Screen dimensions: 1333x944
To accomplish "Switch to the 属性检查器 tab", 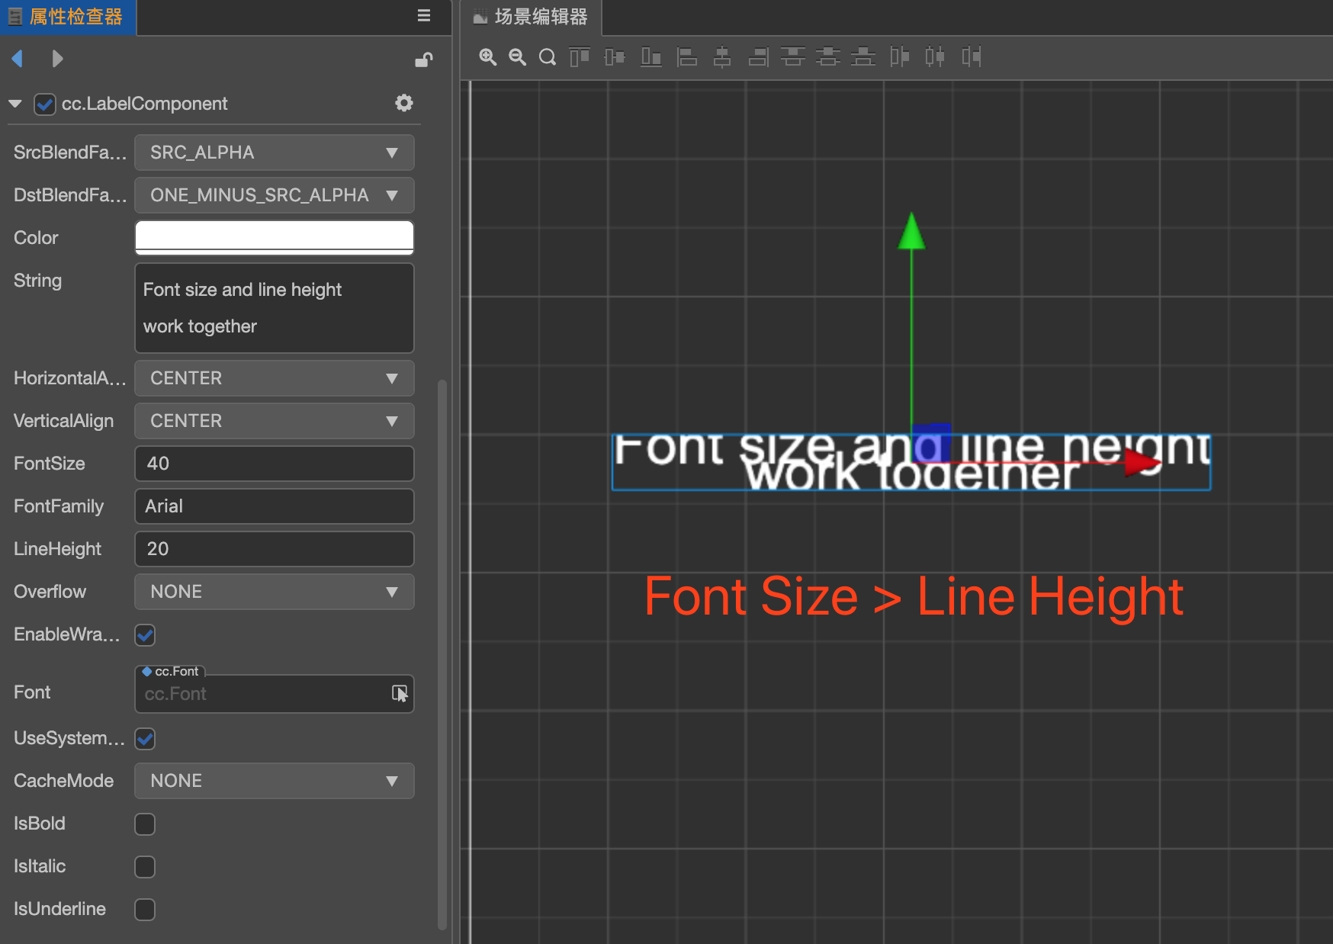I will [68, 17].
